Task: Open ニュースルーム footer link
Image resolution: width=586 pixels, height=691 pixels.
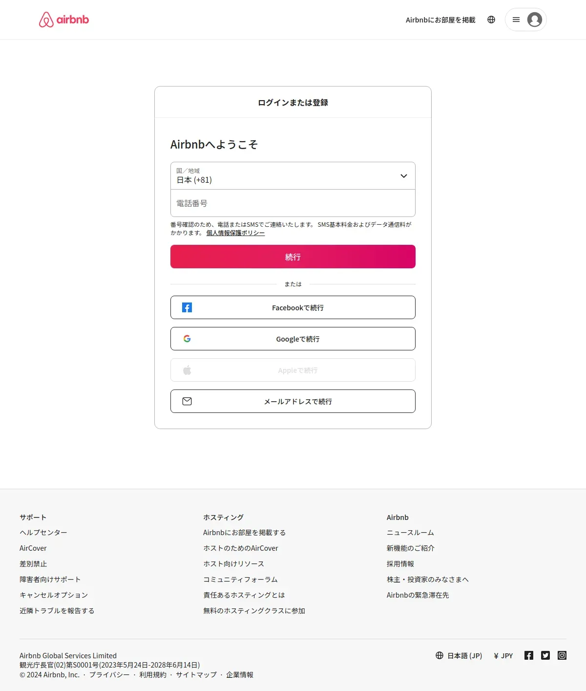Action: tap(411, 533)
